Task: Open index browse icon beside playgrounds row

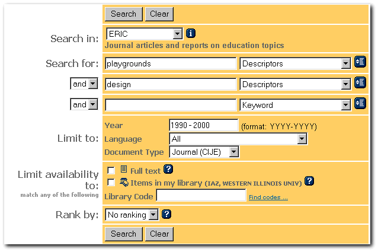Action: pos(360,62)
